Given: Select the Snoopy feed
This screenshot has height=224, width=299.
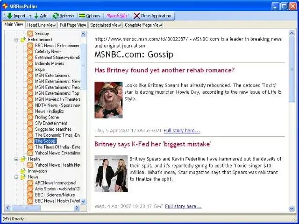Looking at the screenshot, I should (x=42, y=34).
